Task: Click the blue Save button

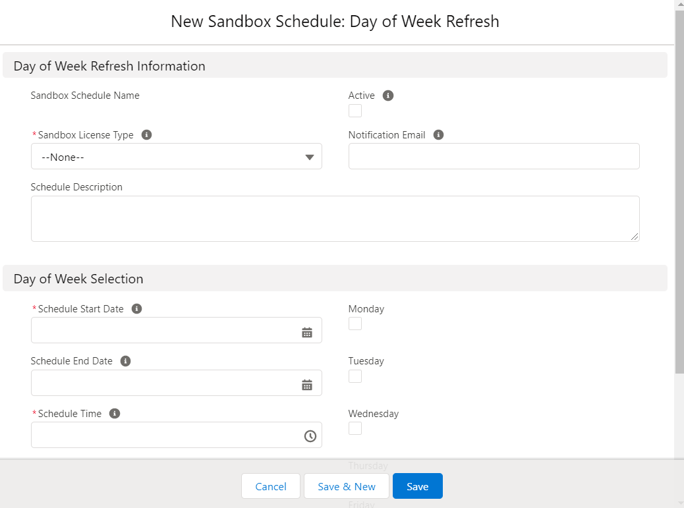Action: [x=417, y=486]
